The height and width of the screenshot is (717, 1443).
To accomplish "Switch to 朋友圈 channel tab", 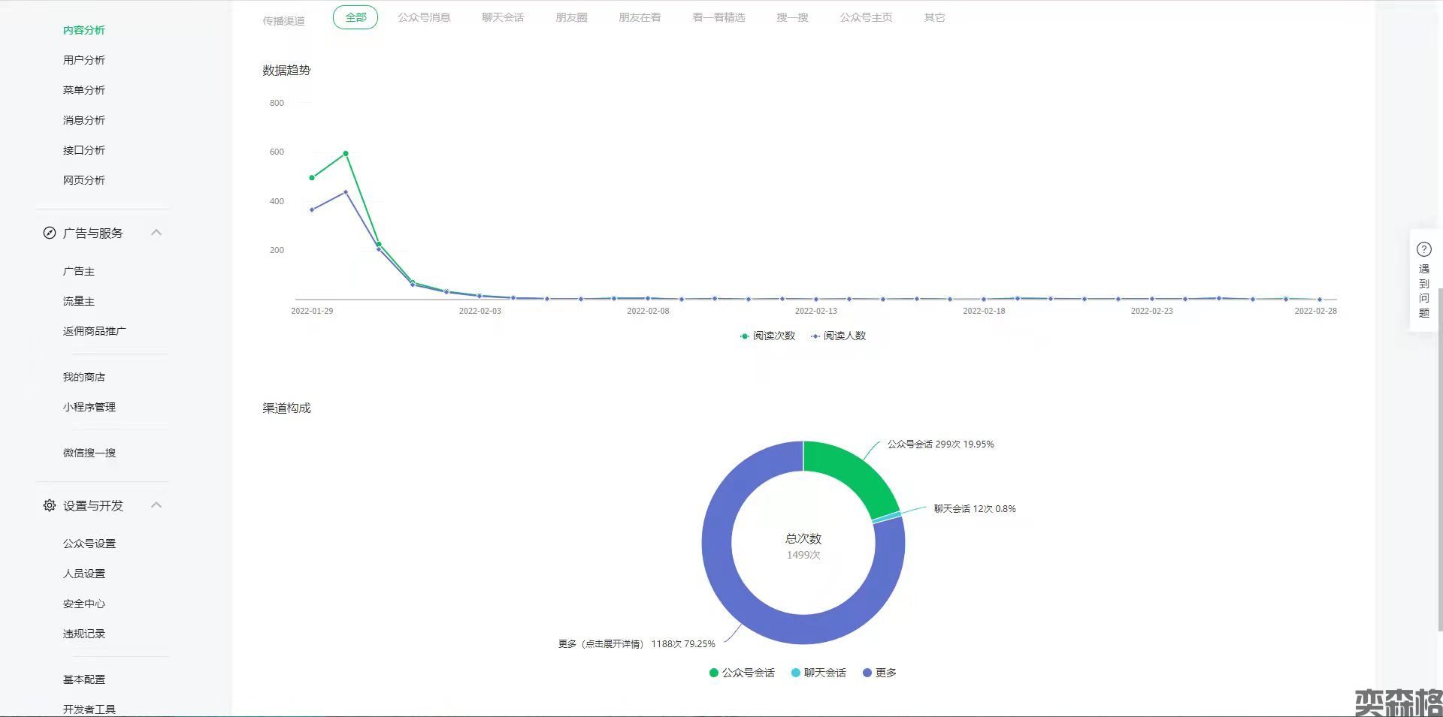I will [x=571, y=17].
